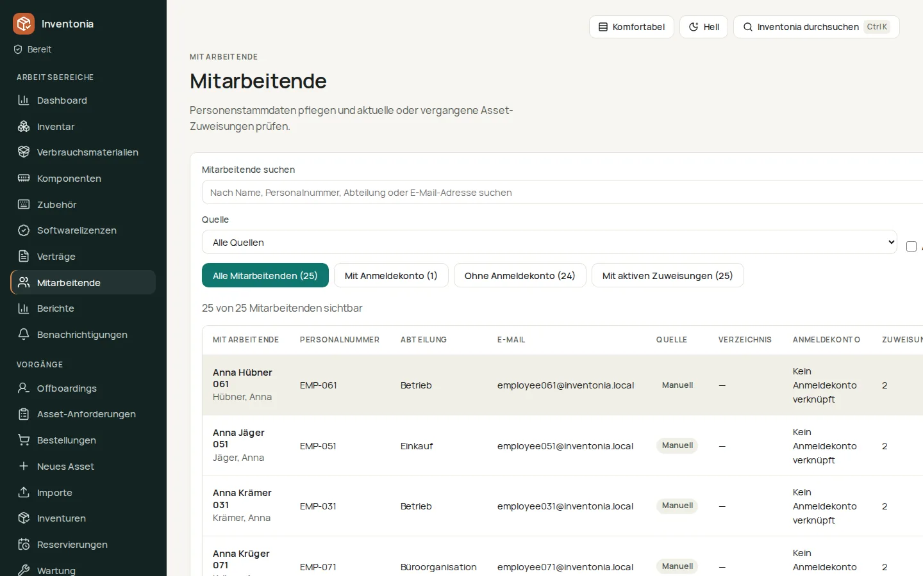Open Komponenten via its memory icon

24,178
